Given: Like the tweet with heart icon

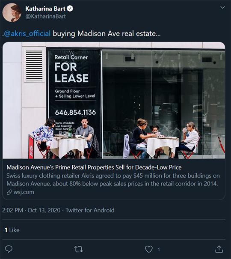Looking at the screenshot, I should coord(149,249).
